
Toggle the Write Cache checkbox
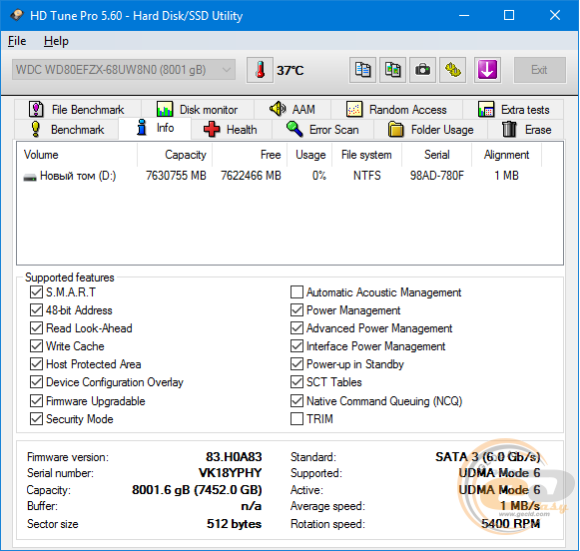click(x=36, y=345)
